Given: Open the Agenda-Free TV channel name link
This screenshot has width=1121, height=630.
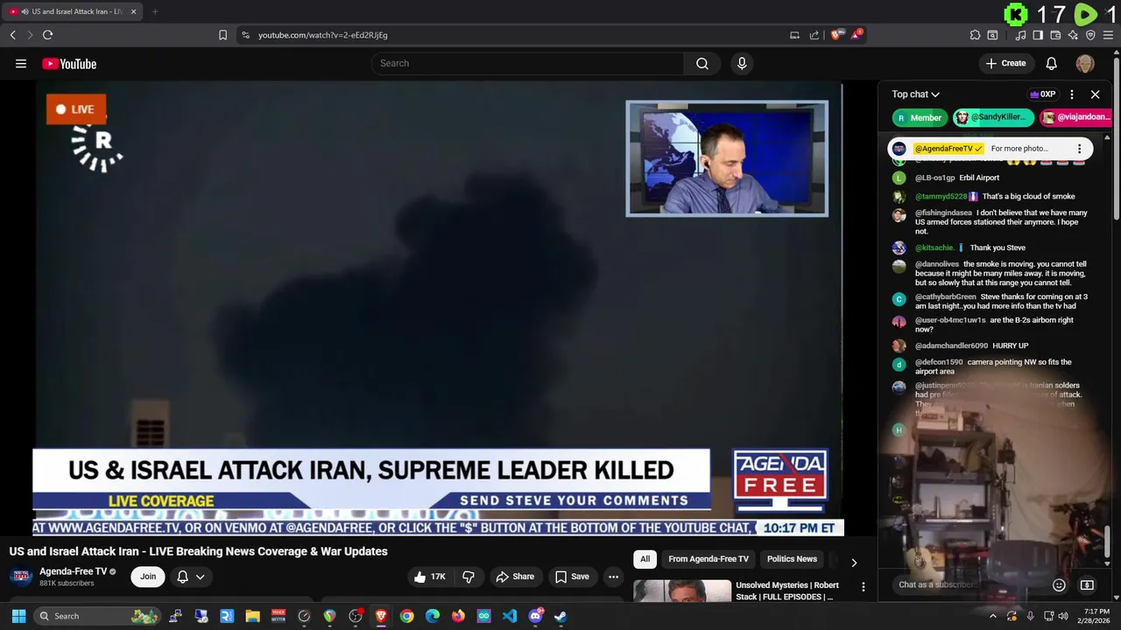Looking at the screenshot, I should [73, 571].
